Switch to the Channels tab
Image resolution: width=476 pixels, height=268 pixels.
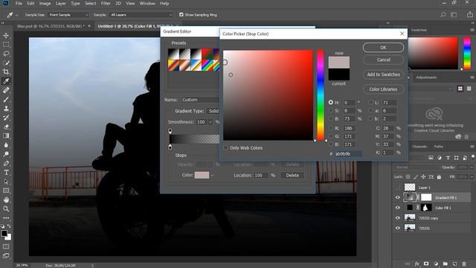click(x=419, y=147)
